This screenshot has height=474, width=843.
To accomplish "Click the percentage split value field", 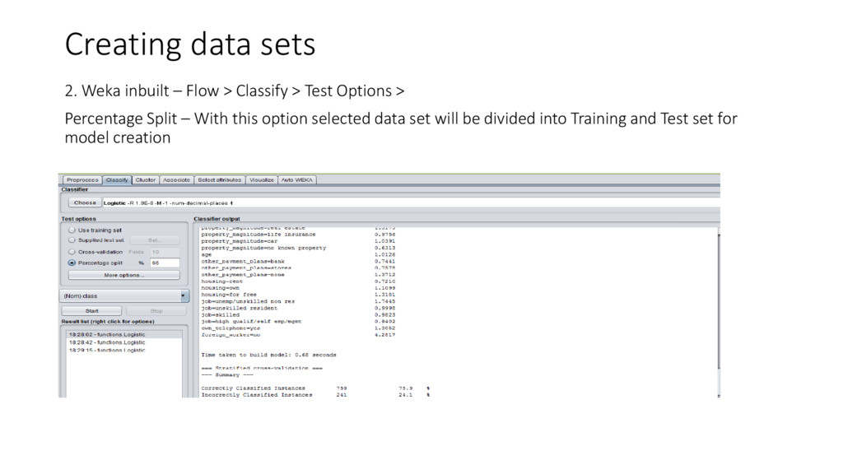I will tap(165, 263).
